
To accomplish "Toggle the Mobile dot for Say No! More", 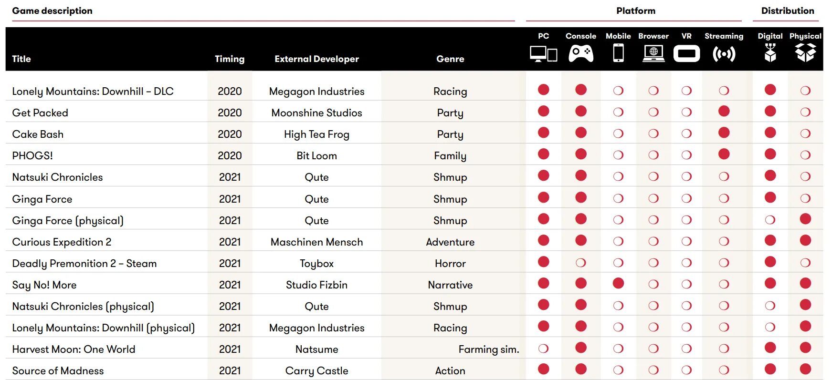I will (x=618, y=284).
